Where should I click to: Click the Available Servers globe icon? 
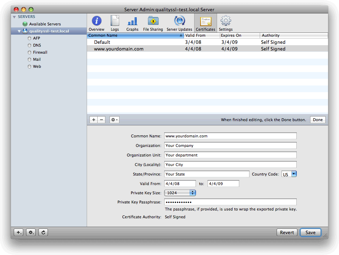25,24
